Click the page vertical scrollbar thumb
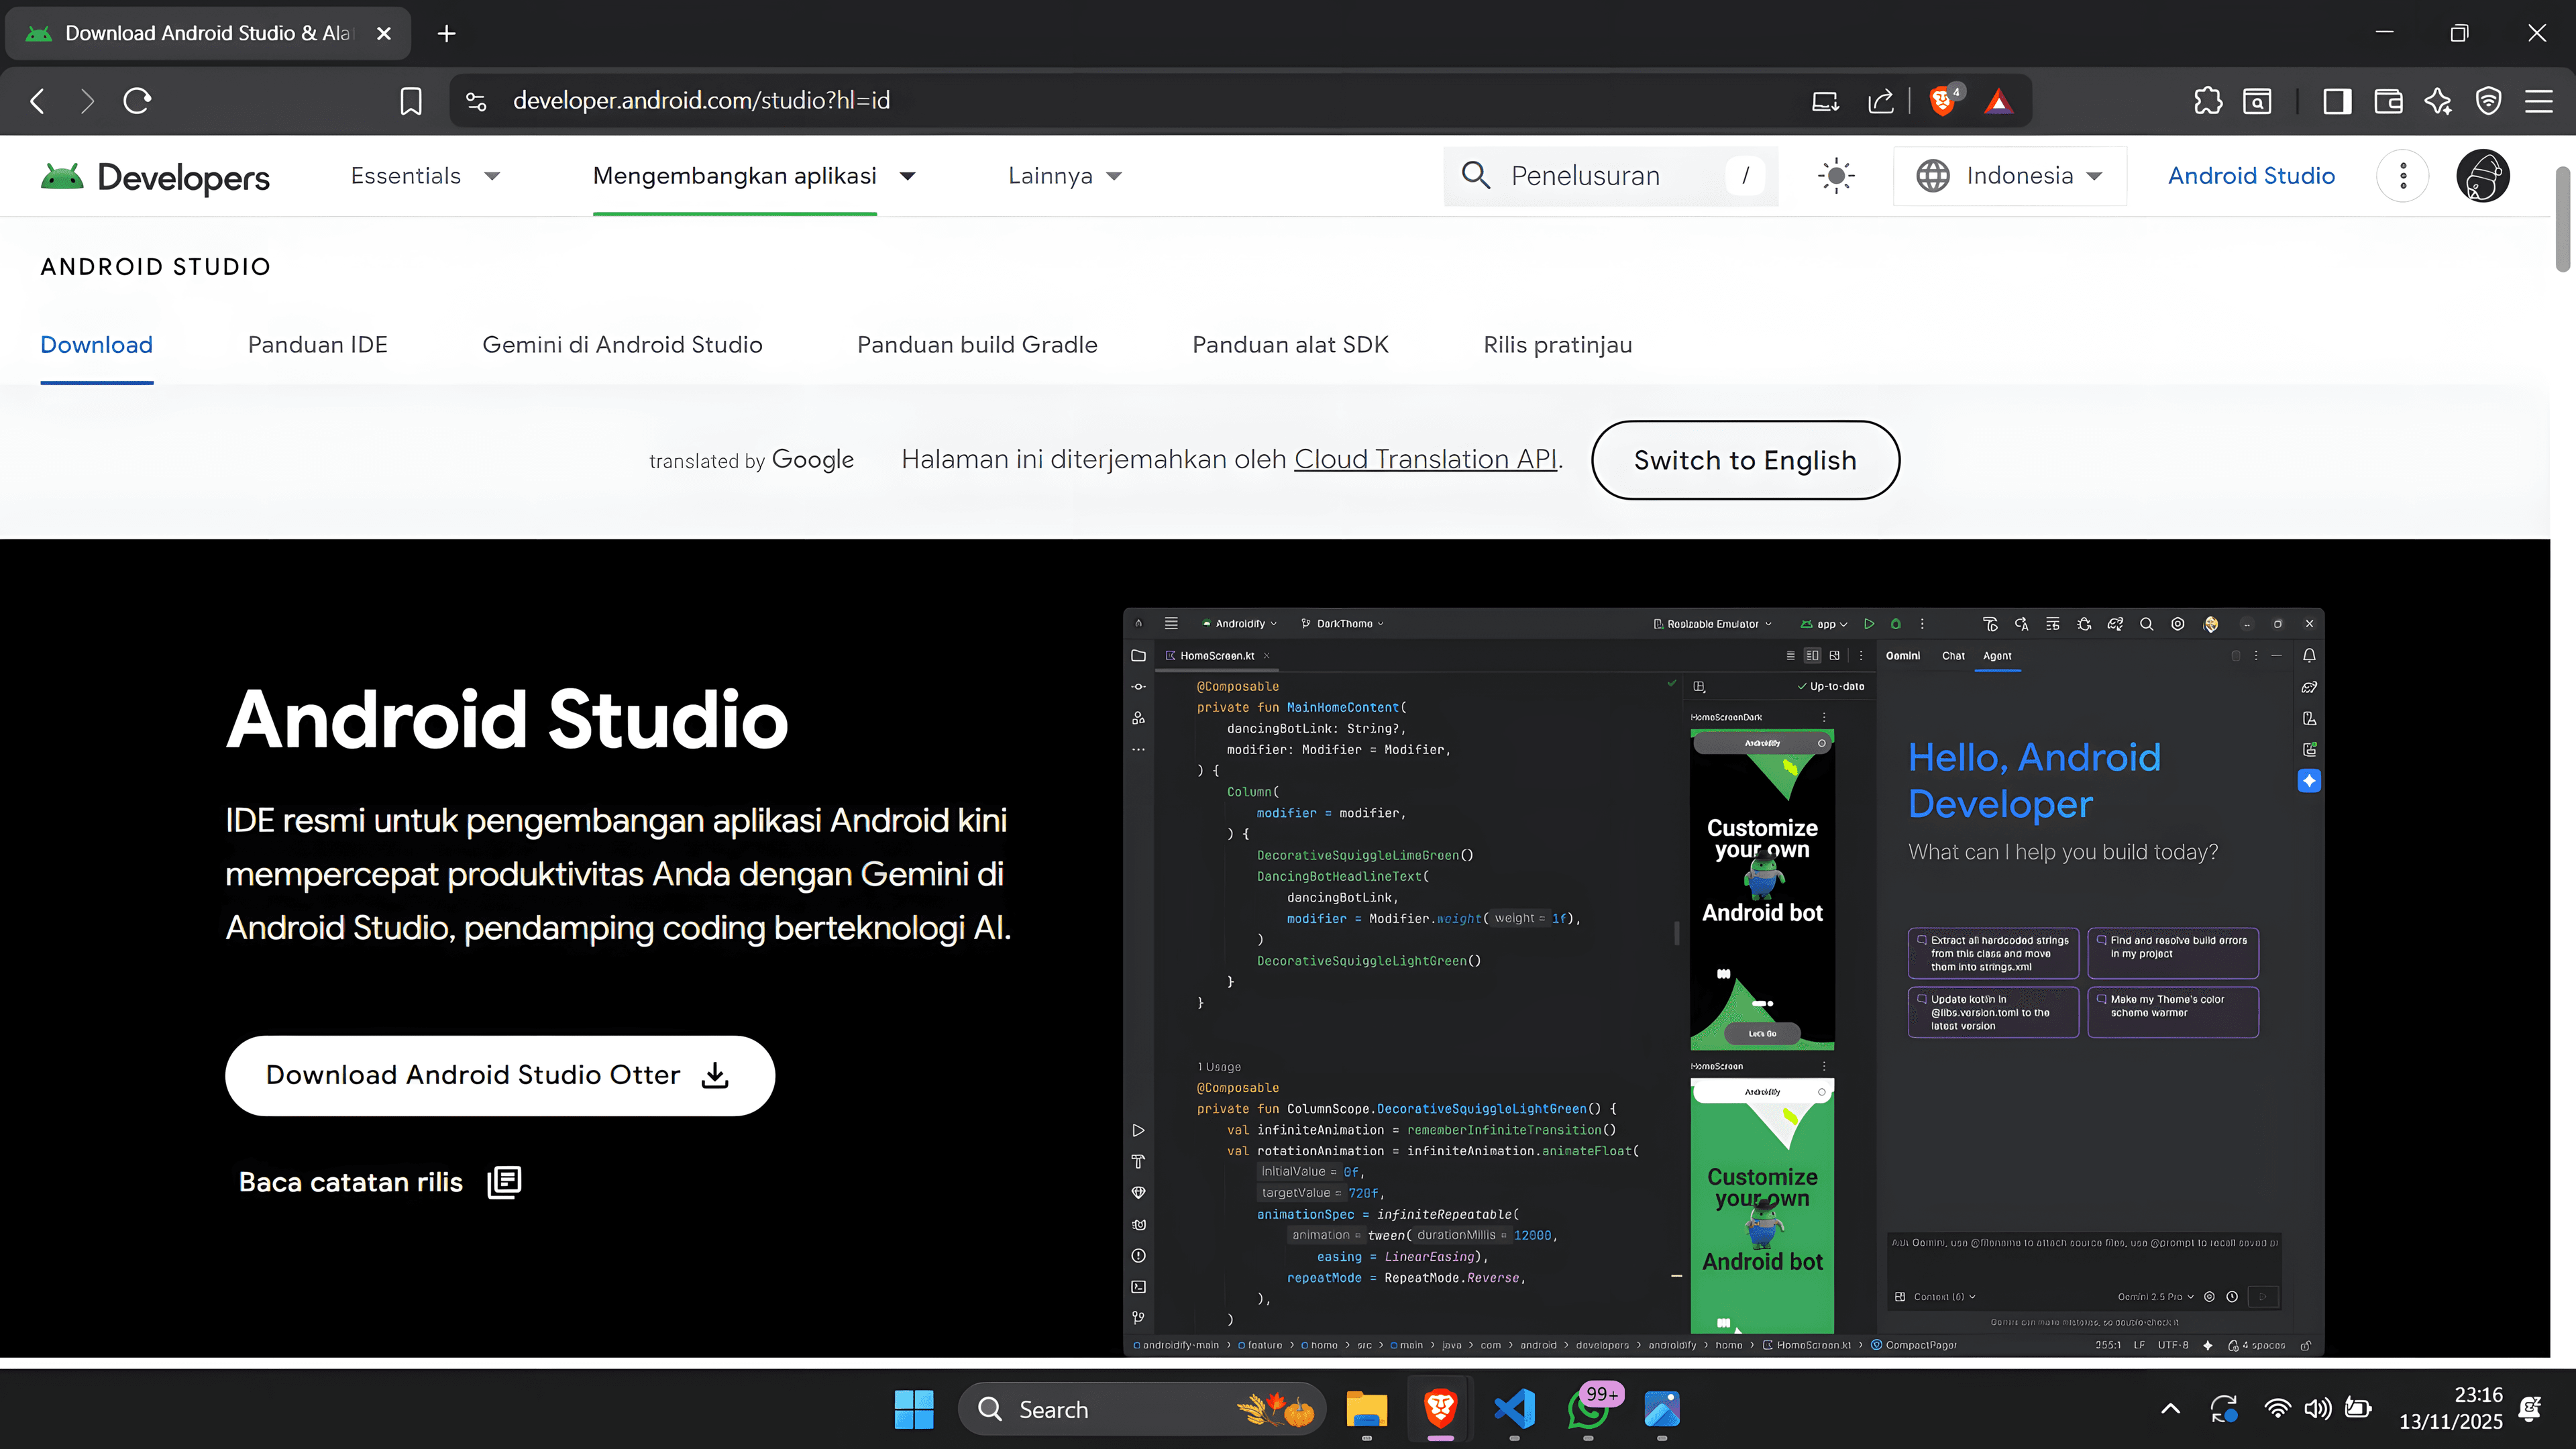The width and height of the screenshot is (2576, 1449). click(x=2562, y=220)
